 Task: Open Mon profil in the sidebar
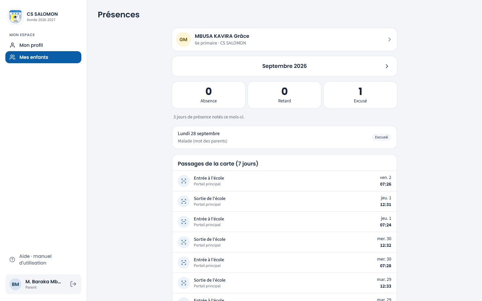click(x=43, y=45)
